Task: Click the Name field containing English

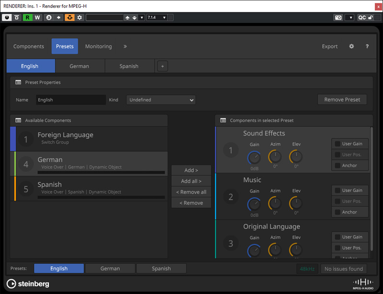Action: [71, 100]
